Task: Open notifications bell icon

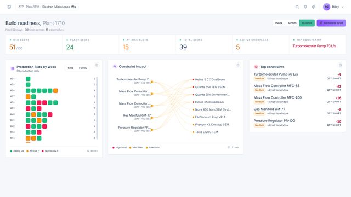Action: [305, 7]
